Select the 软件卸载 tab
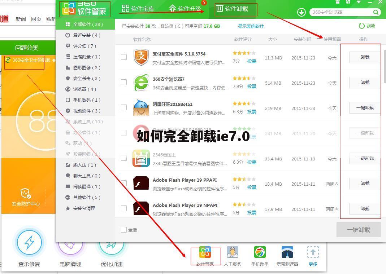The image size is (386, 274). tap(232, 9)
